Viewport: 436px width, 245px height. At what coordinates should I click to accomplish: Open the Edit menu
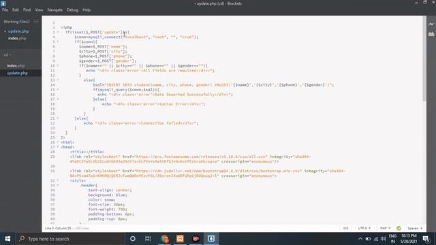[x=15, y=10]
